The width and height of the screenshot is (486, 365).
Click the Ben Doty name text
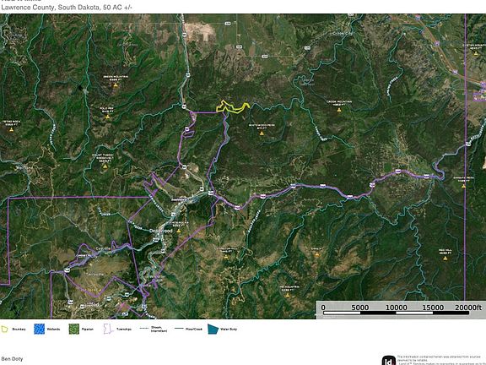click(12, 359)
